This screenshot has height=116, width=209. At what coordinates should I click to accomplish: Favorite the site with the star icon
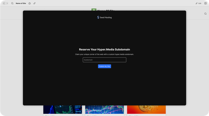coord(30,3)
